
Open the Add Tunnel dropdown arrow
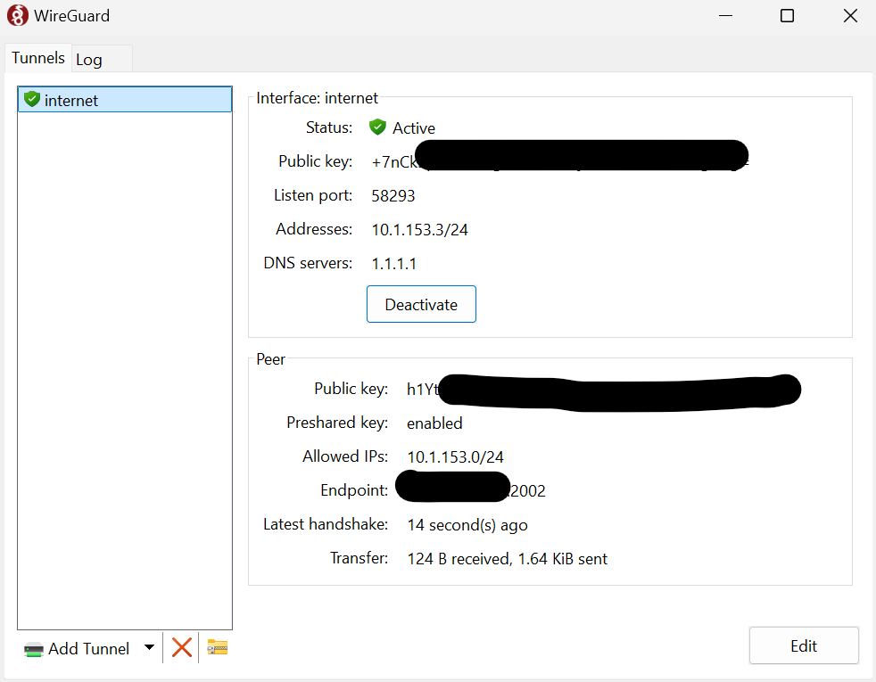click(149, 647)
